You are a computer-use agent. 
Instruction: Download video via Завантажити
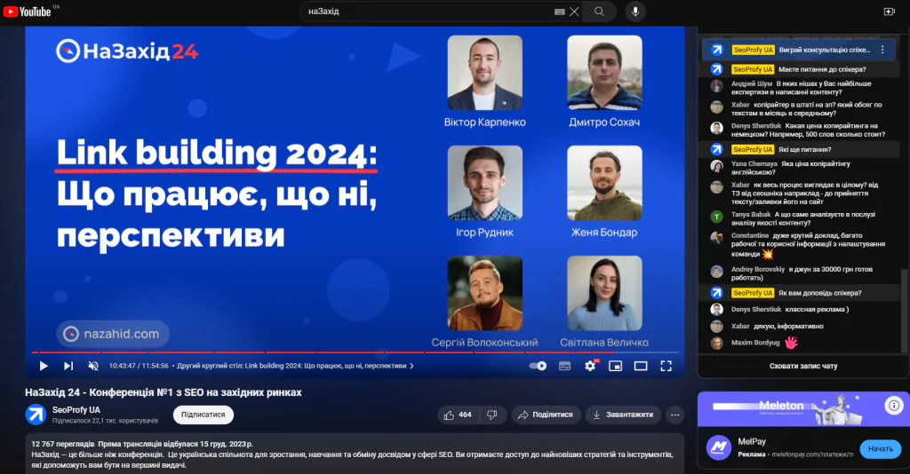tap(623, 415)
